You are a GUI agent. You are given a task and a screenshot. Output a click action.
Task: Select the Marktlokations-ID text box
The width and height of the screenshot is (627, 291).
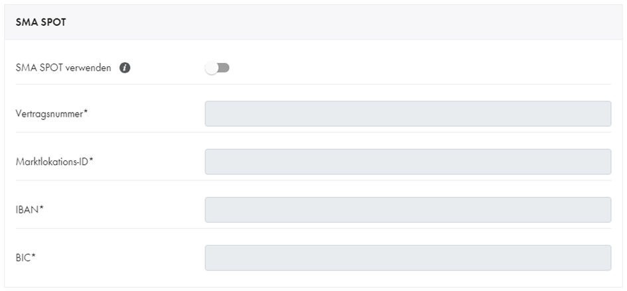tap(408, 162)
